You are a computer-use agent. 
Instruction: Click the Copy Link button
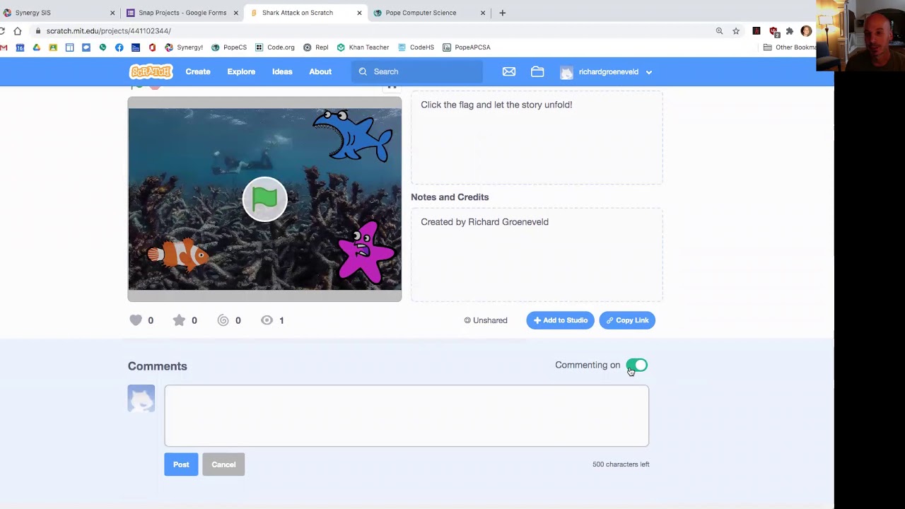pos(627,320)
